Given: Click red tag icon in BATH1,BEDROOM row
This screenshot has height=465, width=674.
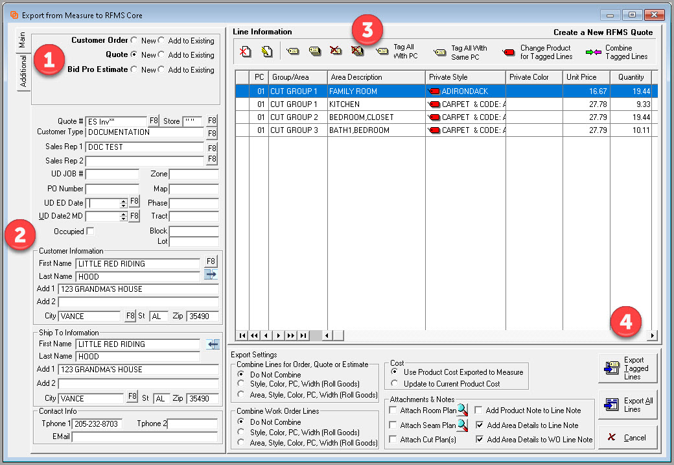Looking at the screenshot, I should coord(434,130).
